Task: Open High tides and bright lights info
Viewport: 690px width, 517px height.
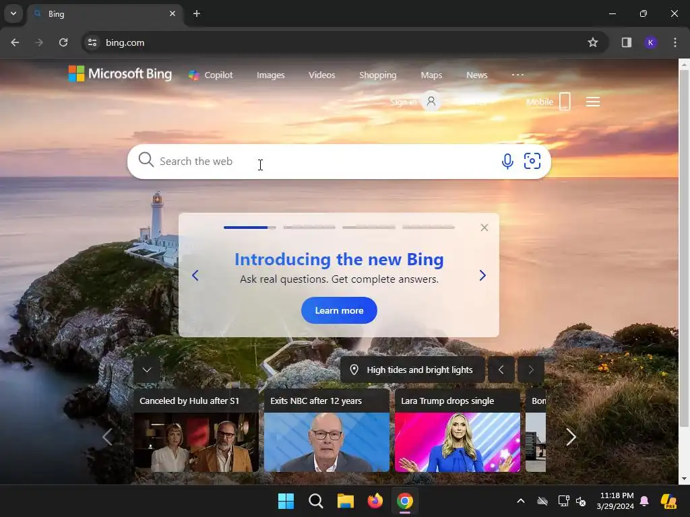Action: (412, 370)
